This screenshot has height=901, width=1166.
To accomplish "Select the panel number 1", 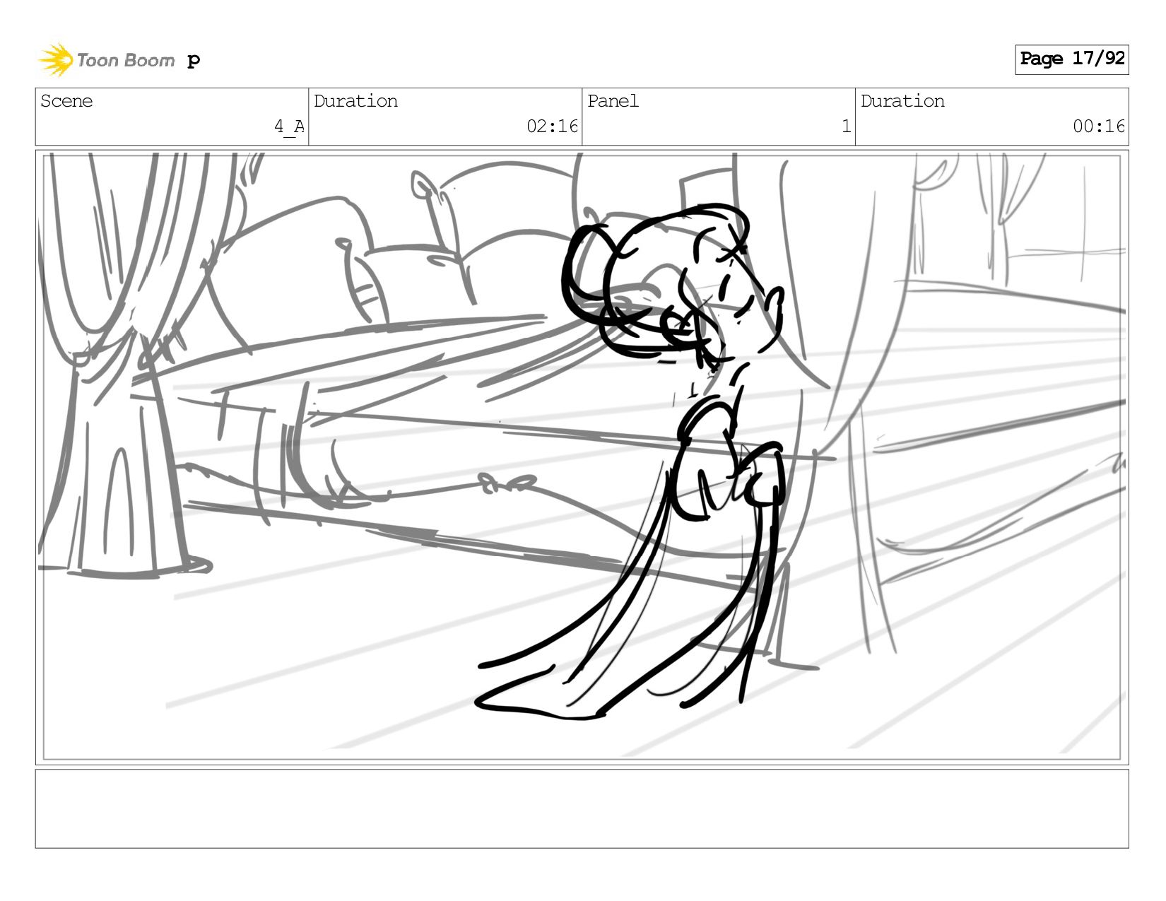I will tap(846, 126).
